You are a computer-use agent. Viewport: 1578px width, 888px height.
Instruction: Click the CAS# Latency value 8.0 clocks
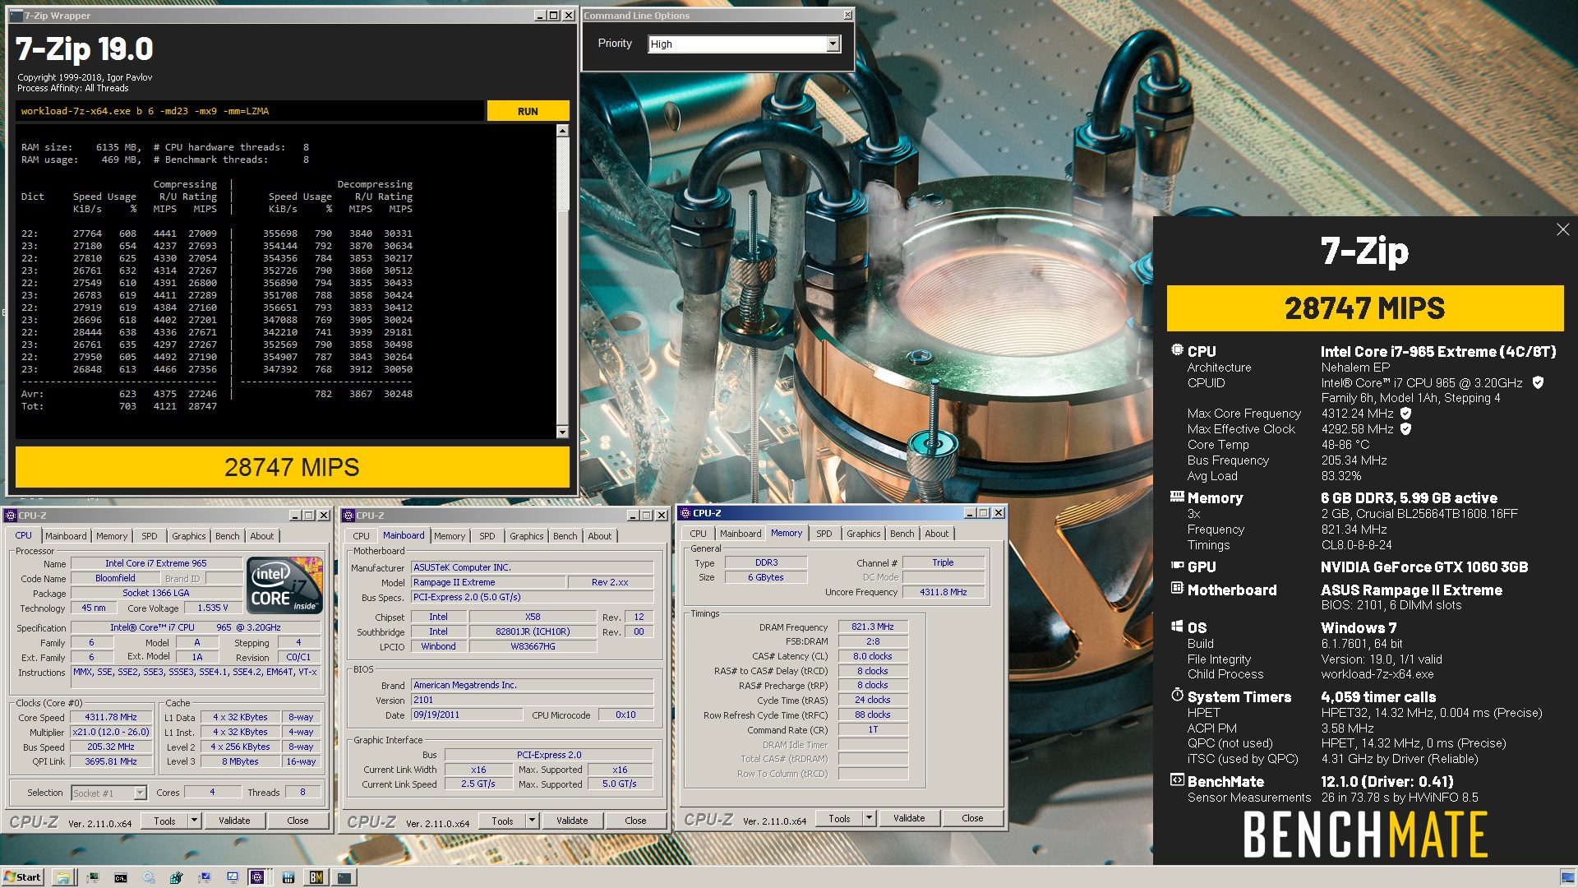872,656
